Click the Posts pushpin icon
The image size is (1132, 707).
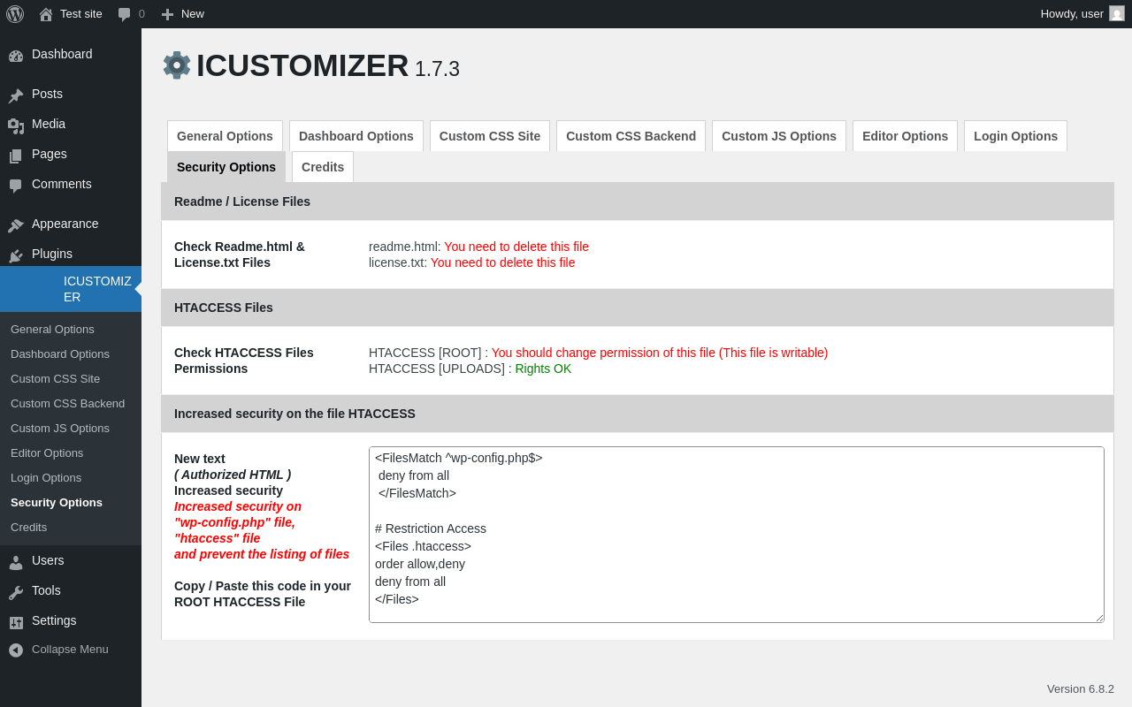(x=16, y=95)
